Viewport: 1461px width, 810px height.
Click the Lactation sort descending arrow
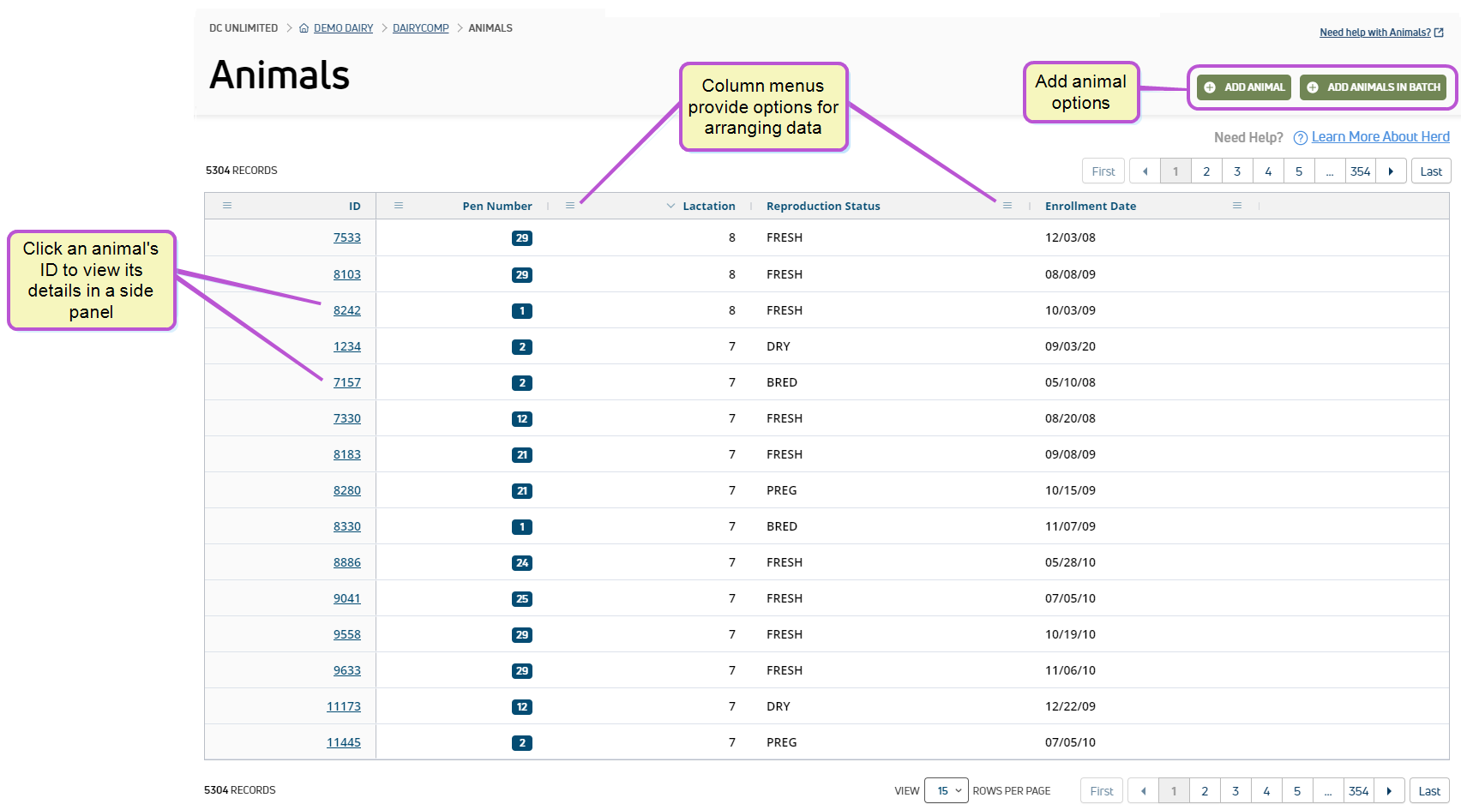click(670, 206)
